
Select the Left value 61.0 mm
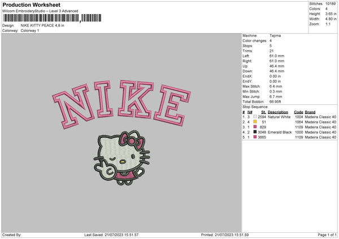click(277, 56)
